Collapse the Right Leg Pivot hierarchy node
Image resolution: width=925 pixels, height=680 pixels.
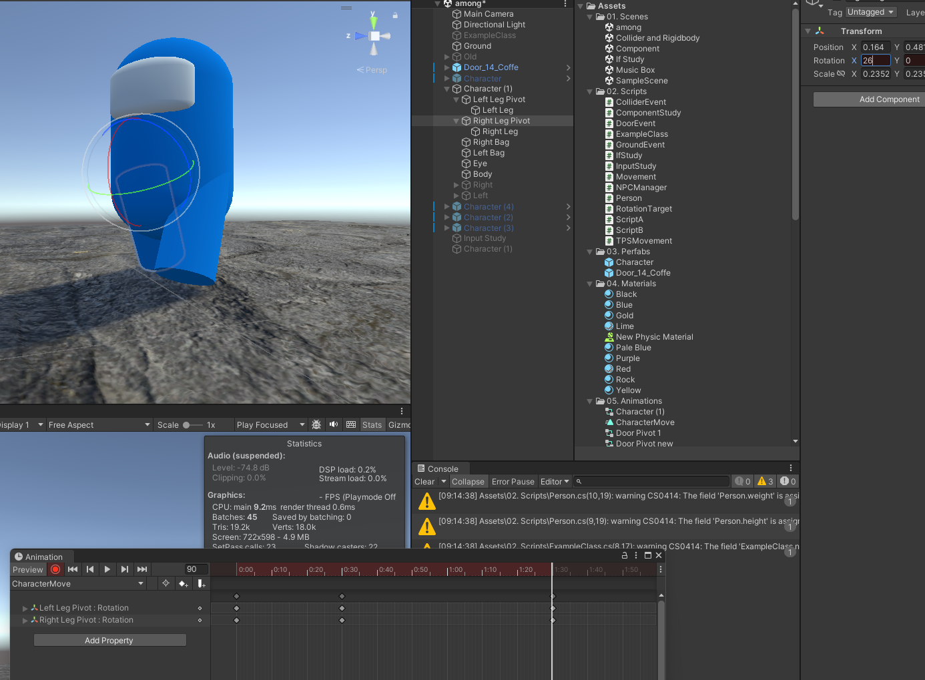click(x=456, y=121)
